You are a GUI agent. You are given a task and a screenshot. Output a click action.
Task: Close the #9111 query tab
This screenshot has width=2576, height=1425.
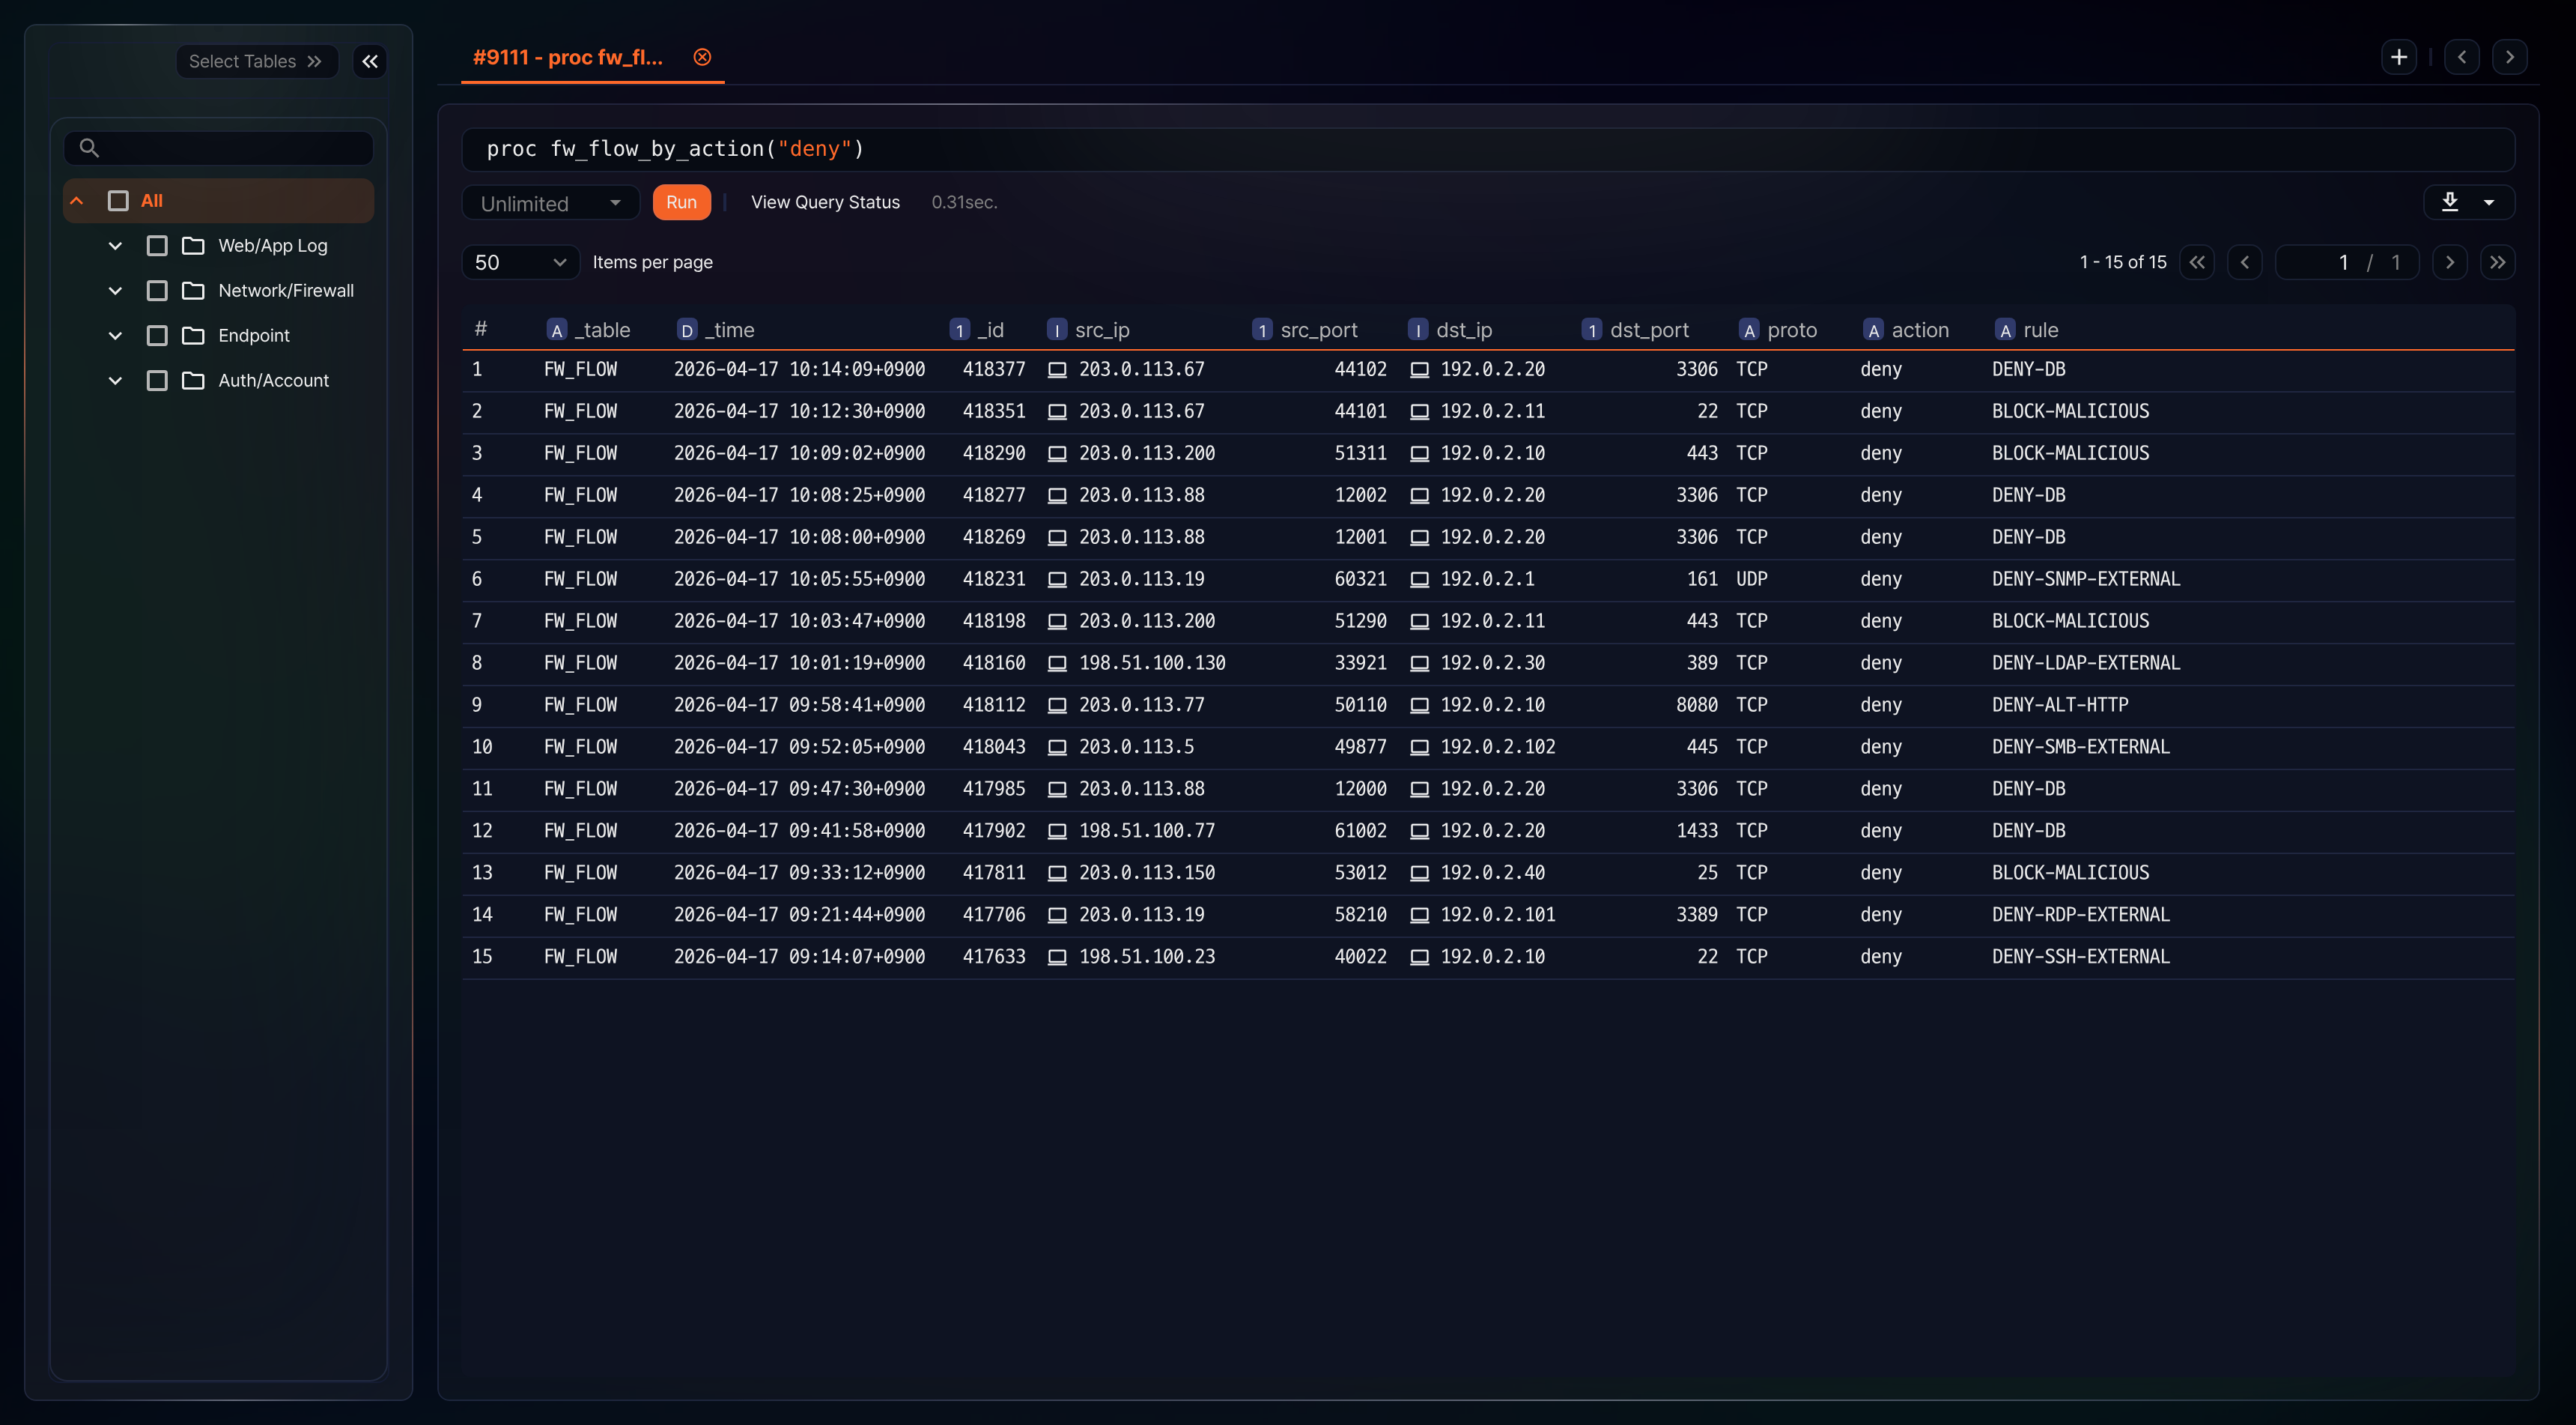(x=702, y=57)
